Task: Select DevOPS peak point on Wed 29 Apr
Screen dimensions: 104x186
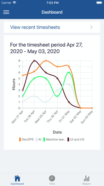Action: pos(46,61)
